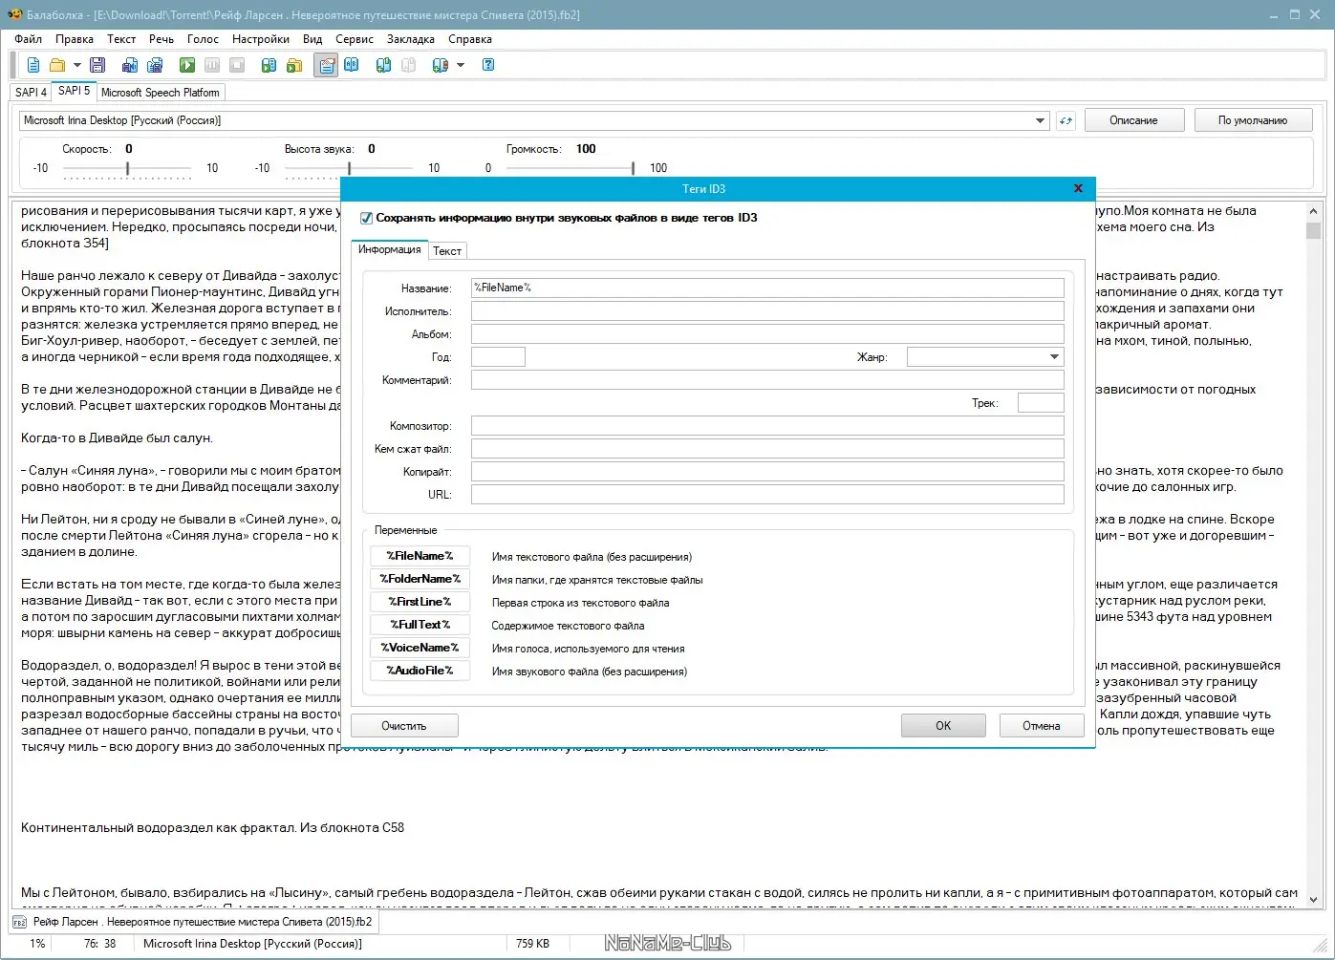
Task: Open the Настройки menu
Action: [261, 39]
